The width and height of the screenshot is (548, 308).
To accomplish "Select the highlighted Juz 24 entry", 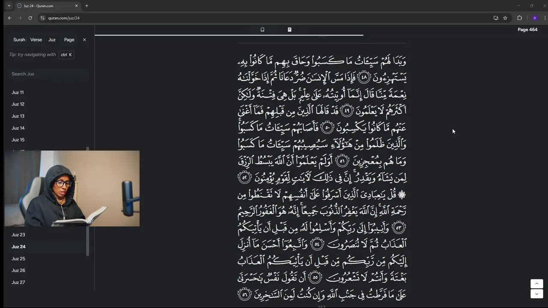I will [x=18, y=247].
